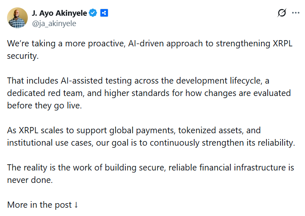Viewport: 305px width, 216px height.
Task: Click the Grok explain-post icon
Action: 282,13
